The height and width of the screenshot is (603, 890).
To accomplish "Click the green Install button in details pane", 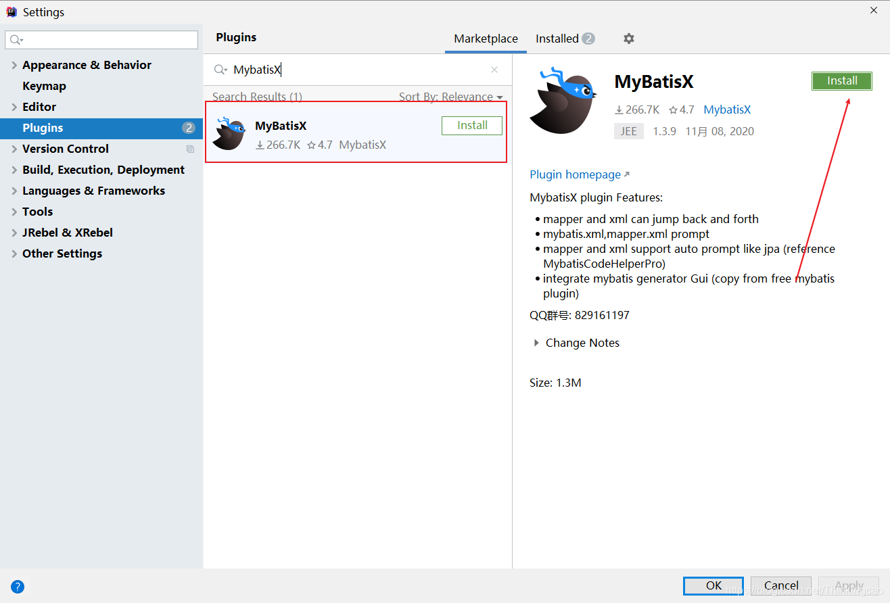I will point(842,80).
